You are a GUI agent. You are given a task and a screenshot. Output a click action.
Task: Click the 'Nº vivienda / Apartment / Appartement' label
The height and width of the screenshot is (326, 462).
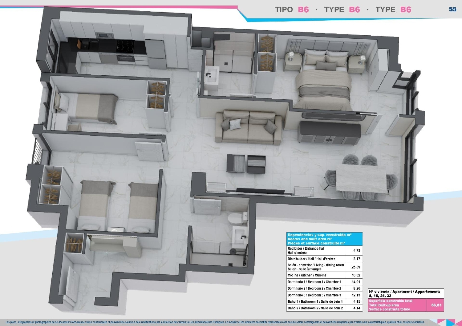(x=404, y=292)
